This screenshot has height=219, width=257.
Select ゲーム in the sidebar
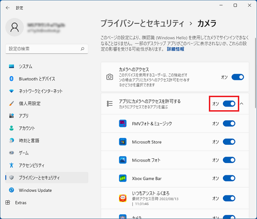(47, 153)
